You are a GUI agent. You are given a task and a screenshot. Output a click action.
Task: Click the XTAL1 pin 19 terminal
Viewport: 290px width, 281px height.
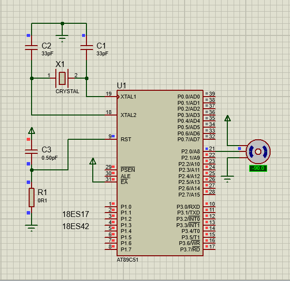pyautogui.click(x=111, y=97)
